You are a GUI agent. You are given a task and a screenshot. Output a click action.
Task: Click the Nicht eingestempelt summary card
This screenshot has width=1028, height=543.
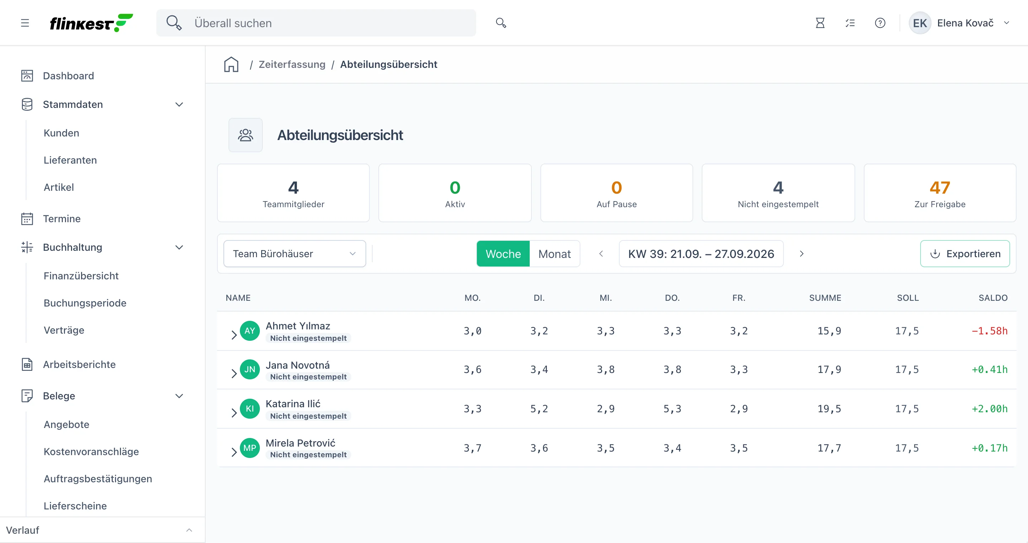pos(778,193)
